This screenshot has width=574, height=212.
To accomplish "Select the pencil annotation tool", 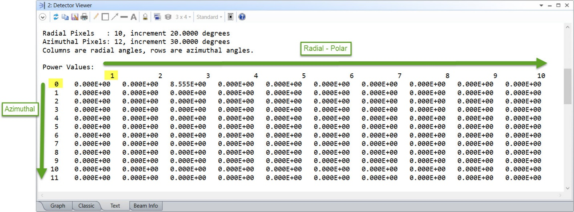I will tap(96, 17).
